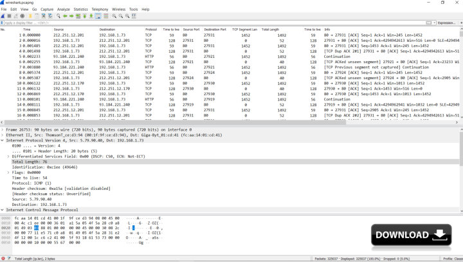Sort by the Info column header

pyautogui.click(x=327, y=30)
